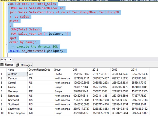Image resolution: width=158 pixels, height=122 pixels.
Task: Click the pivot keyword in the query
Action: [x=14, y=21]
